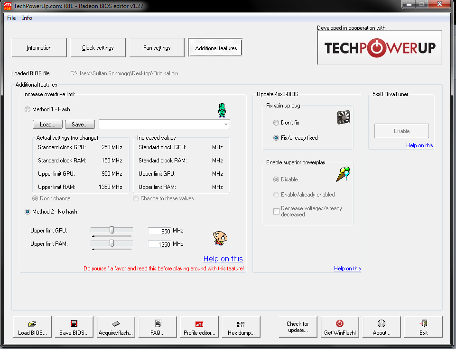Open the FAQ document icon
456x349 pixels.
point(158,323)
